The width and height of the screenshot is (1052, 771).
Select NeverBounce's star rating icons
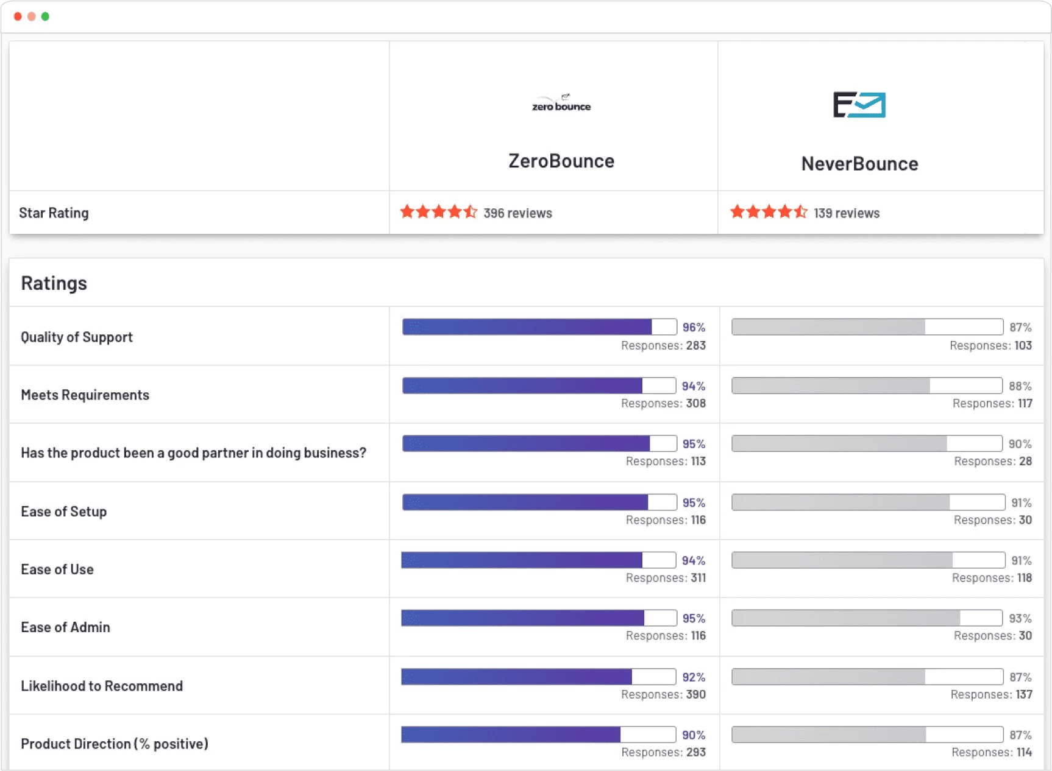(767, 212)
